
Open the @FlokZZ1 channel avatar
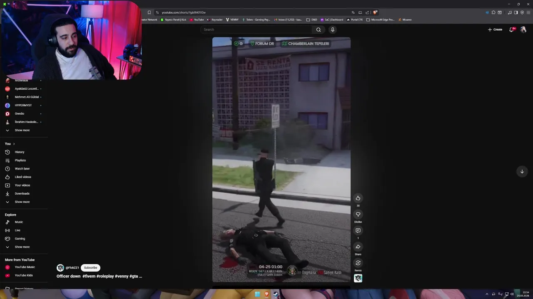(60, 268)
